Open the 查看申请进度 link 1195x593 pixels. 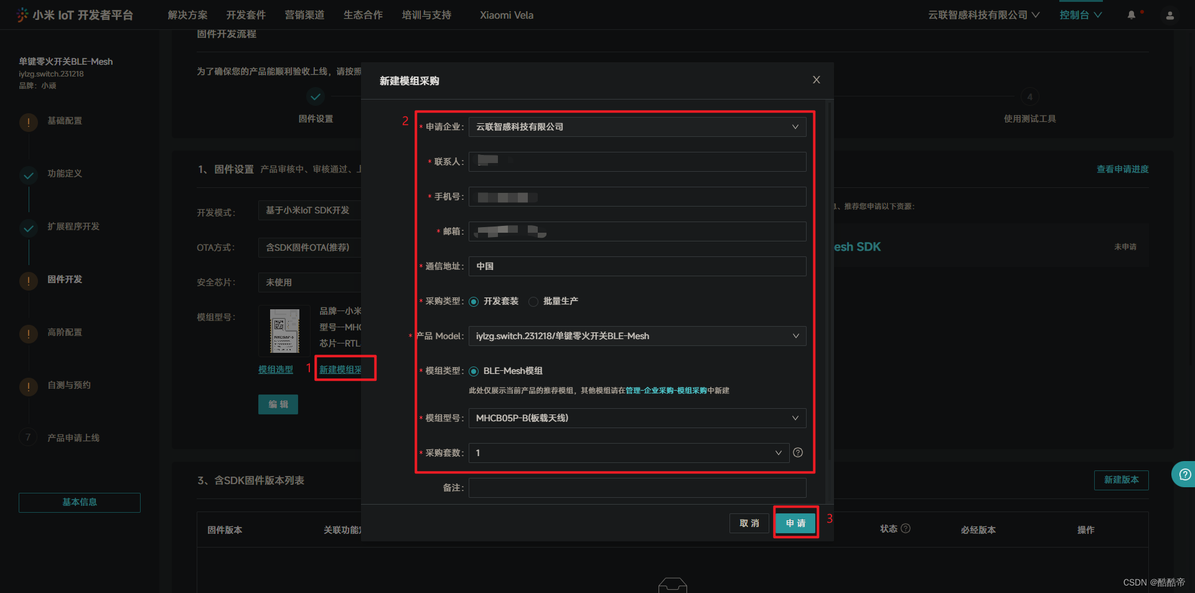coord(1122,169)
